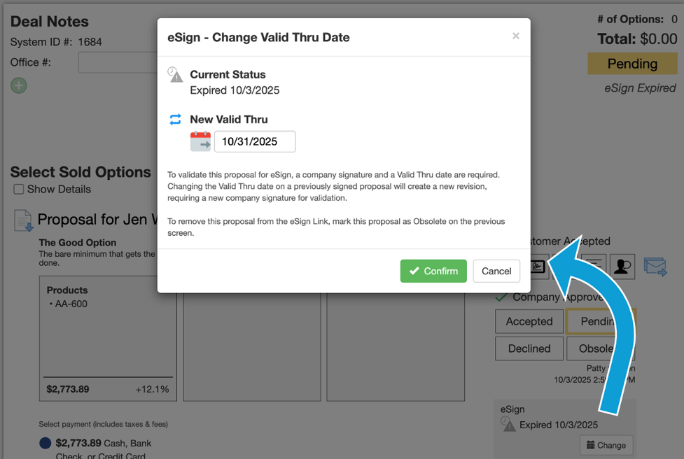Click the proposal document download icon
This screenshot has height=459, width=684.
[x=23, y=220]
